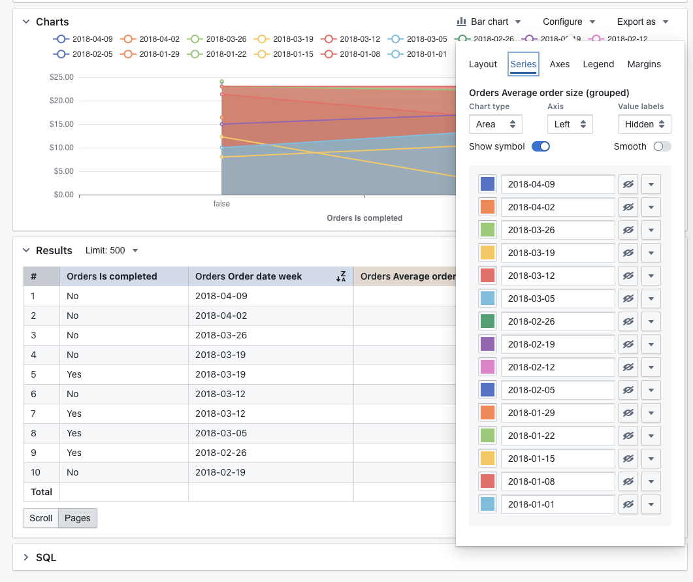Hide the 2018-04-09 series using its eye icon
Viewport: 693px width, 582px height.
coord(628,184)
